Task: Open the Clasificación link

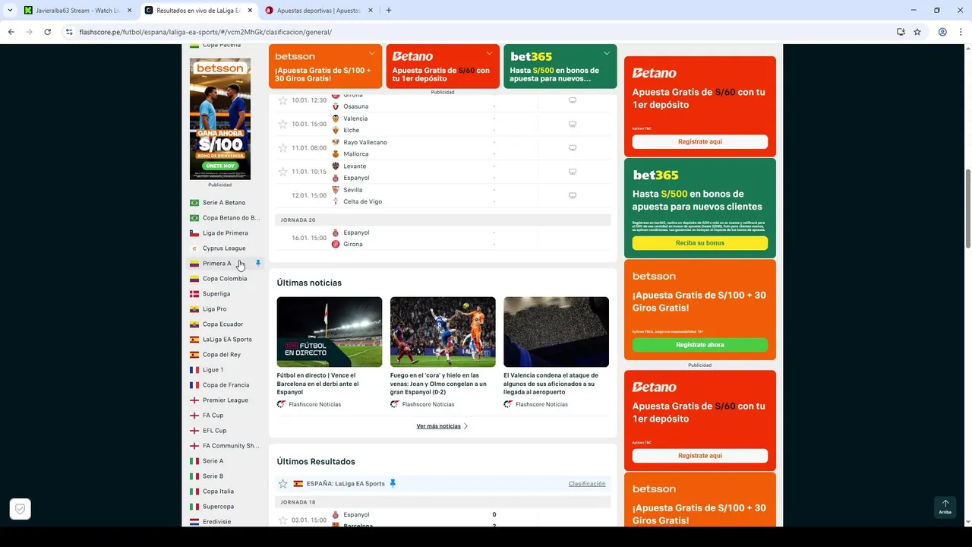Action: tap(587, 484)
